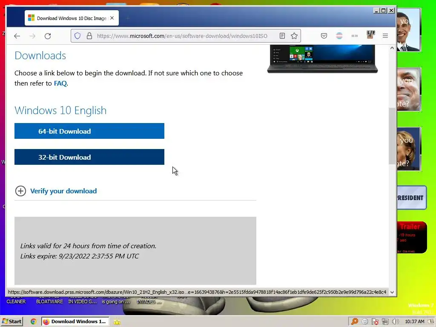Click the laptop product image
The image size is (436, 327).
[x=322, y=59]
